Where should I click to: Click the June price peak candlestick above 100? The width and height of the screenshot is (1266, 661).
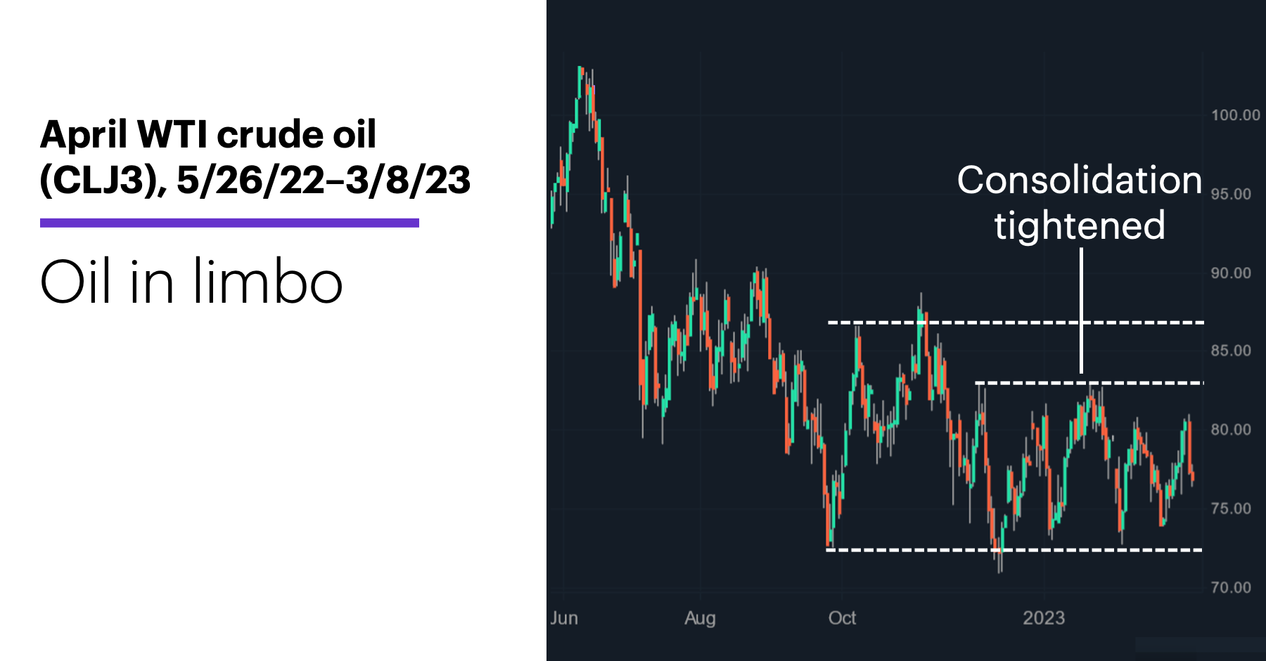(580, 81)
